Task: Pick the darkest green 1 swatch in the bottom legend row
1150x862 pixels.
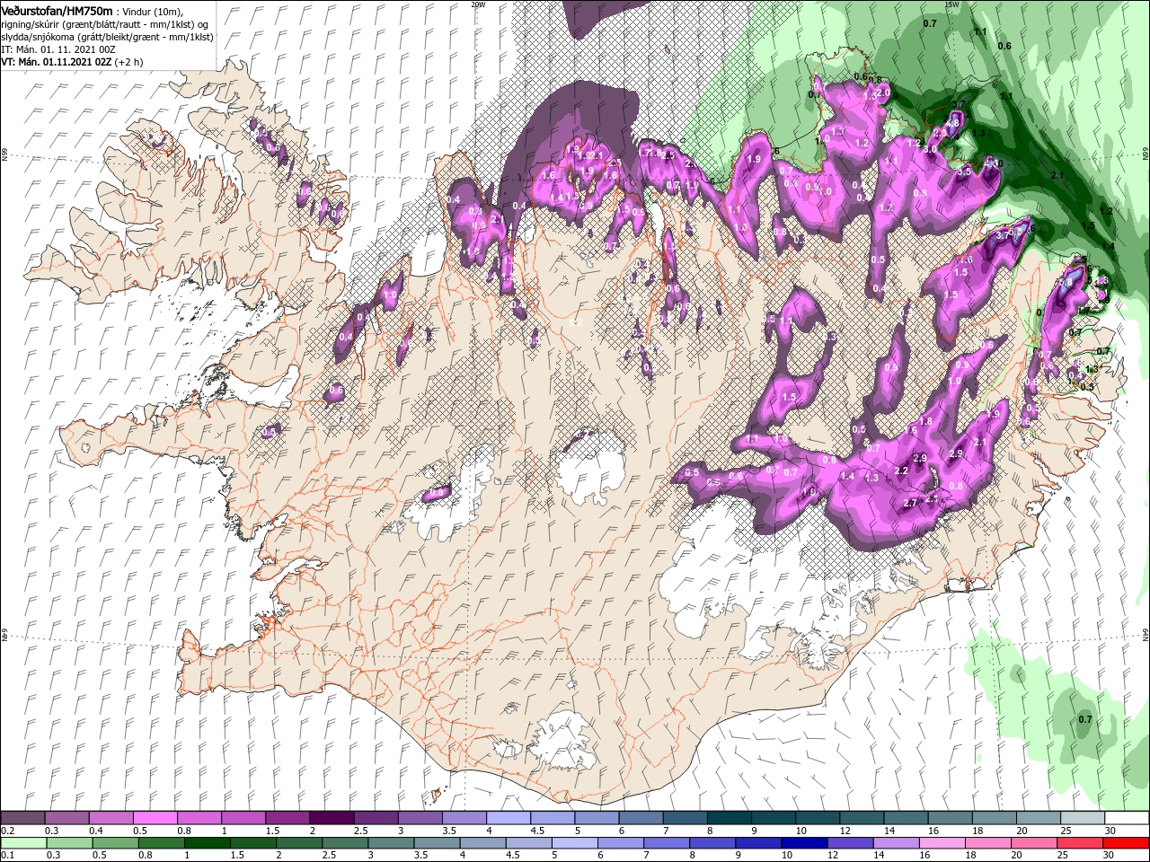Action: coord(207,843)
